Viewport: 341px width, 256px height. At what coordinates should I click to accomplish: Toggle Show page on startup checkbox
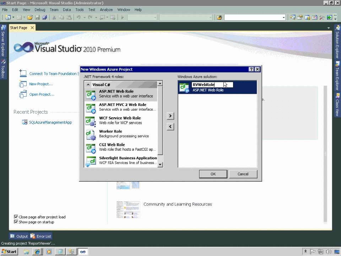tap(16, 222)
